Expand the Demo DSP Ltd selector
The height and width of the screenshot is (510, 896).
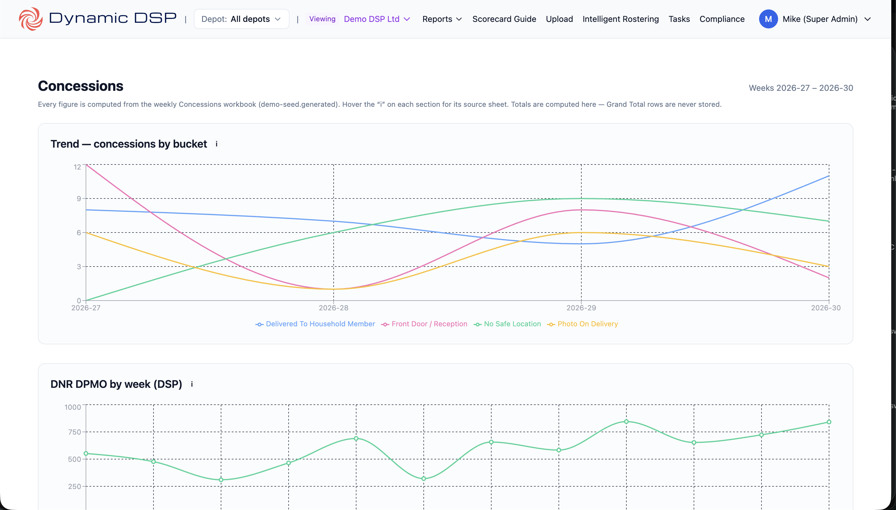coord(377,19)
